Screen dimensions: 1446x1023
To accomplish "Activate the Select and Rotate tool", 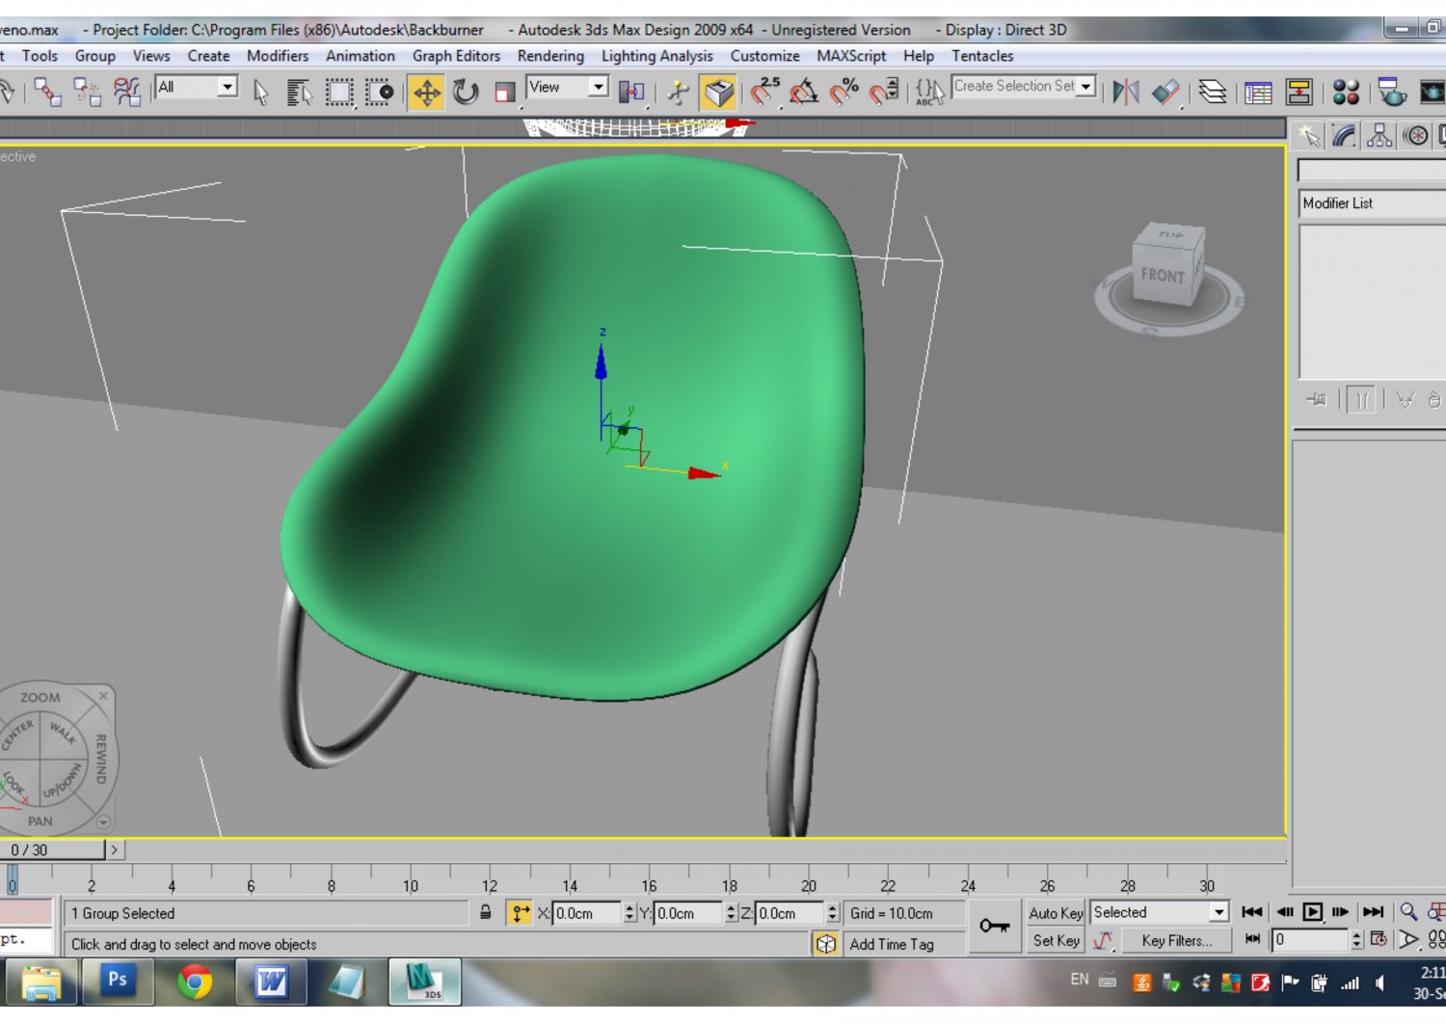I will tap(467, 93).
